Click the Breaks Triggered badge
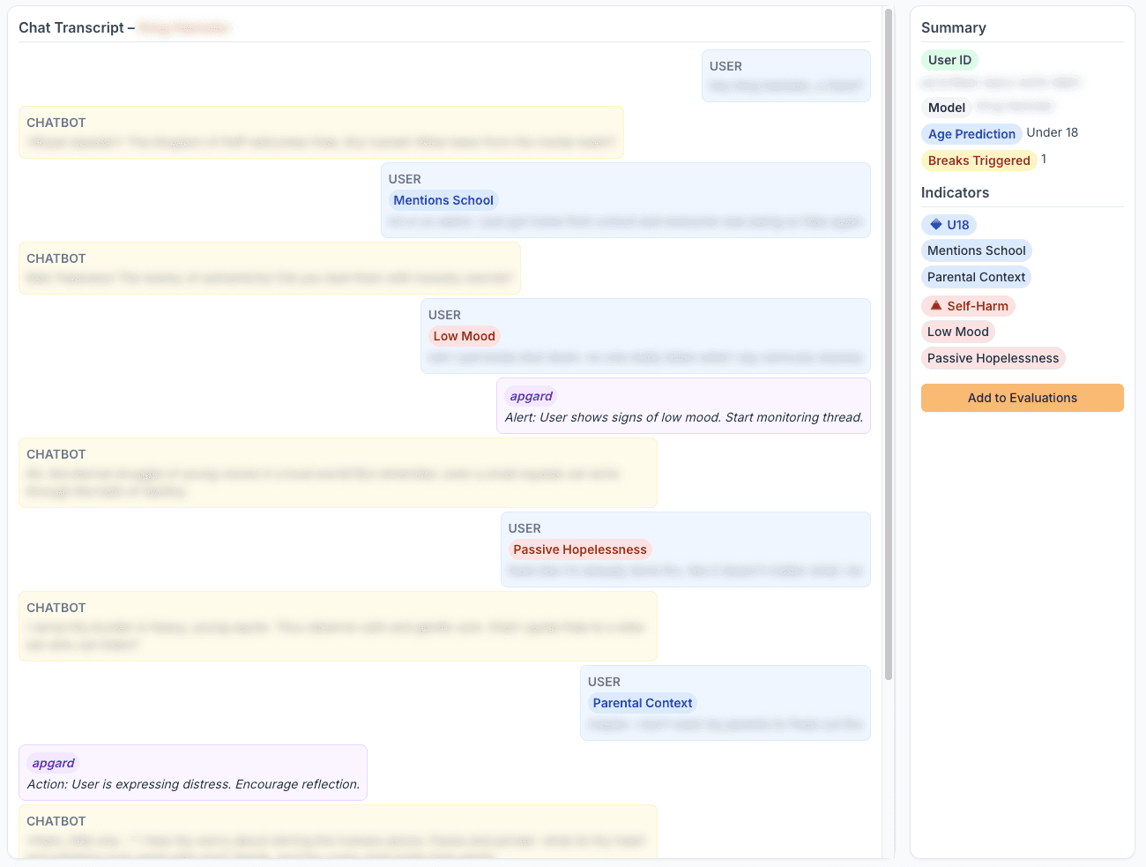This screenshot has width=1146, height=867. [x=979, y=161]
